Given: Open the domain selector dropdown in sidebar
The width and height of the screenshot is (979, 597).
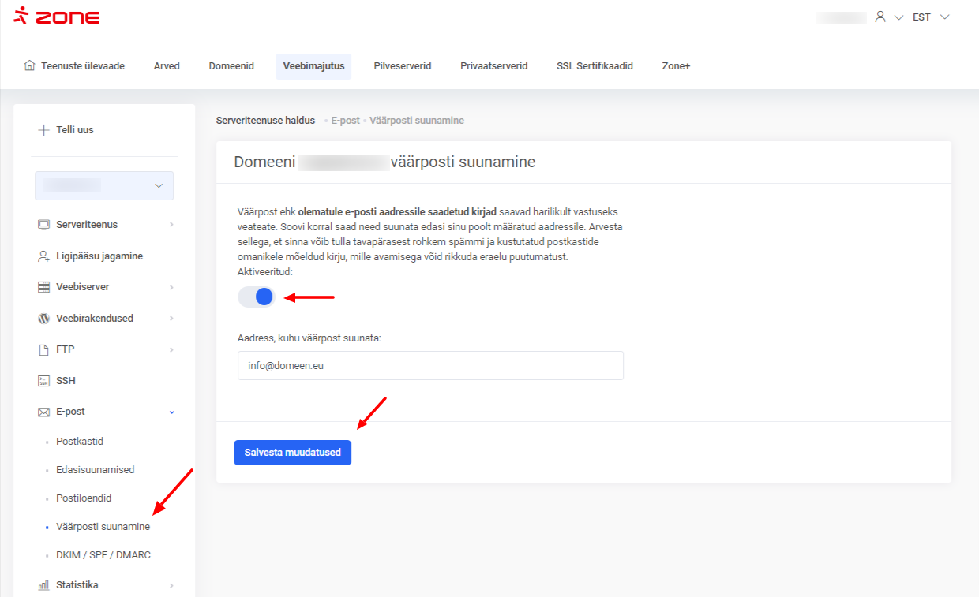Looking at the screenshot, I should click(104, 185).
